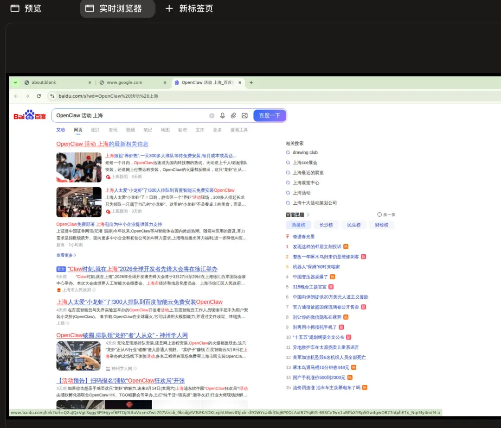Expand 百度热搜 with the chevron
This screenshot has height=428, width=501.
point(308,214)
